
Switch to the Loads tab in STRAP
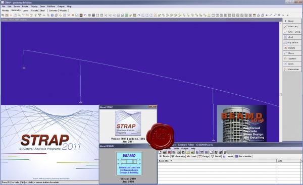(x=26, y=11)
